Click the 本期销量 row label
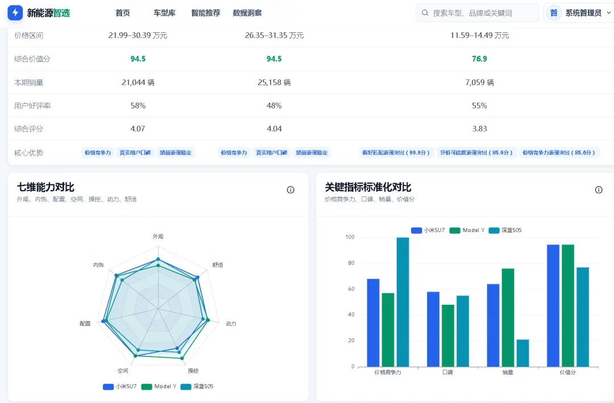Viewport: 614px width, 403px height. pyautogui.click(x=28, y=82)
